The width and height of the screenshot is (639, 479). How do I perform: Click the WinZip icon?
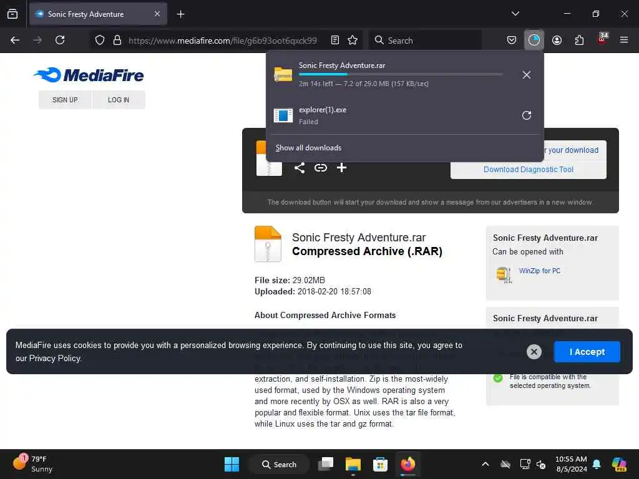click(504, 274)
